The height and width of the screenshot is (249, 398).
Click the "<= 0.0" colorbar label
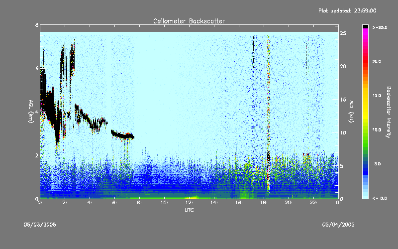tap(380, 198)
